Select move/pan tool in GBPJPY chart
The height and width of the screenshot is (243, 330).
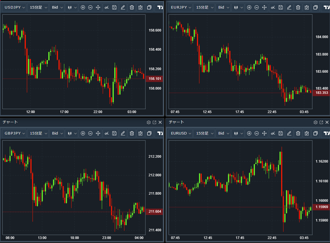click(98, 133)
